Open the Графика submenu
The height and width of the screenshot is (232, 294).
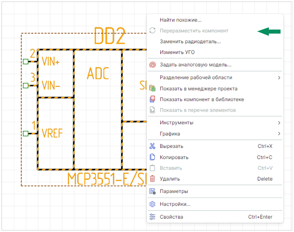[215, 133]
